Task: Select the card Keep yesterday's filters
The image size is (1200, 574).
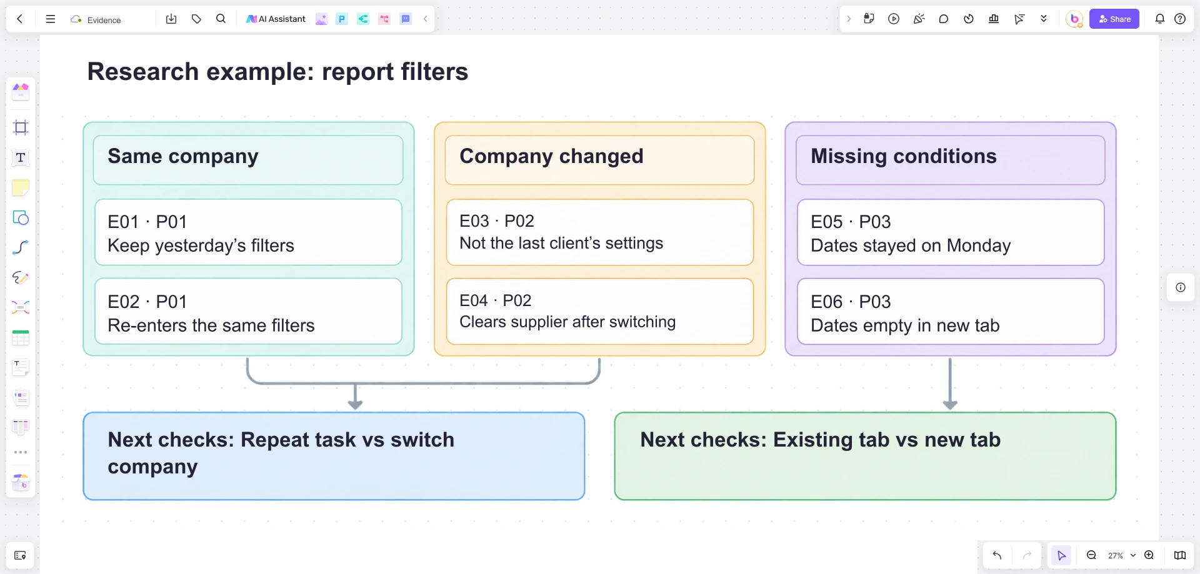Action: point(248,232)
